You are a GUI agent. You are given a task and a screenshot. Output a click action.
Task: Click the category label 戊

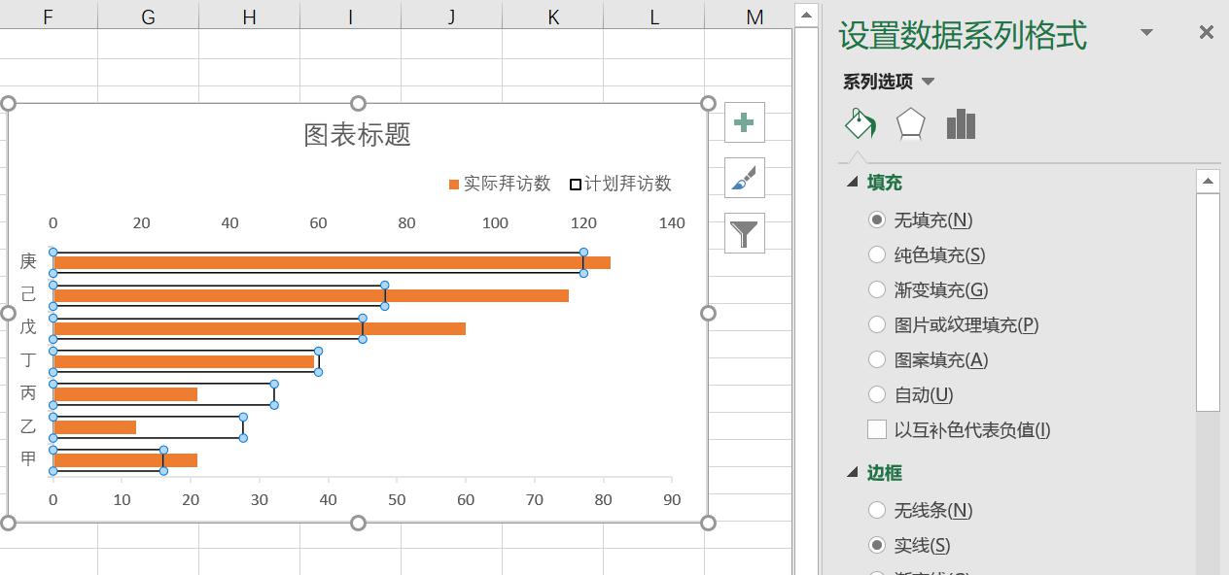click(x=28, y=327)
